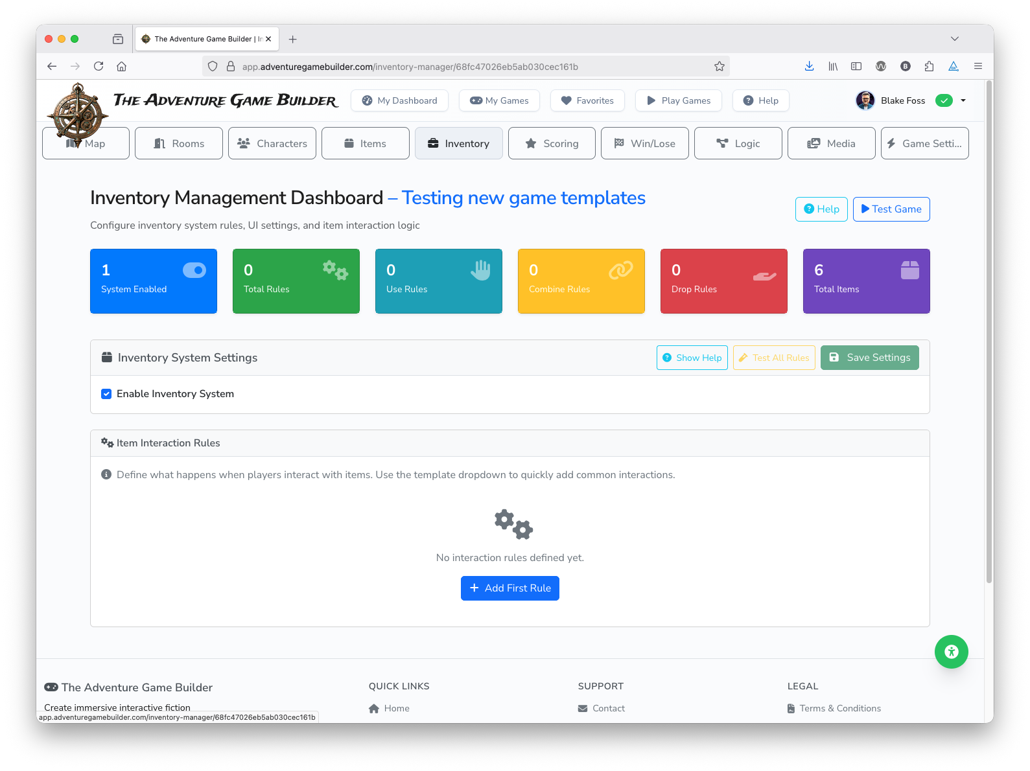The image size is (1030, 771).
Task: Open the list all tabs chevron
Action: 954,39
